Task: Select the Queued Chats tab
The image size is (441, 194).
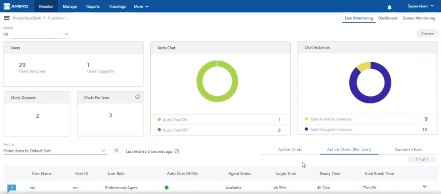Action: (x=408, y=150)
